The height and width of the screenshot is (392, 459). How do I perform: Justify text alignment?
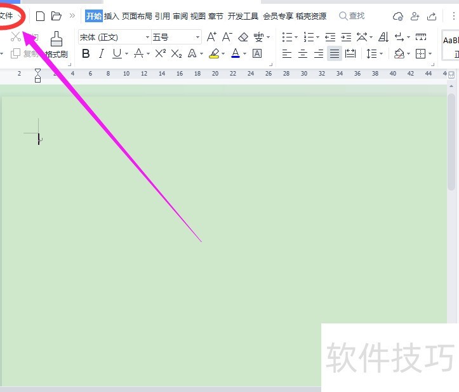coord(335,53)
